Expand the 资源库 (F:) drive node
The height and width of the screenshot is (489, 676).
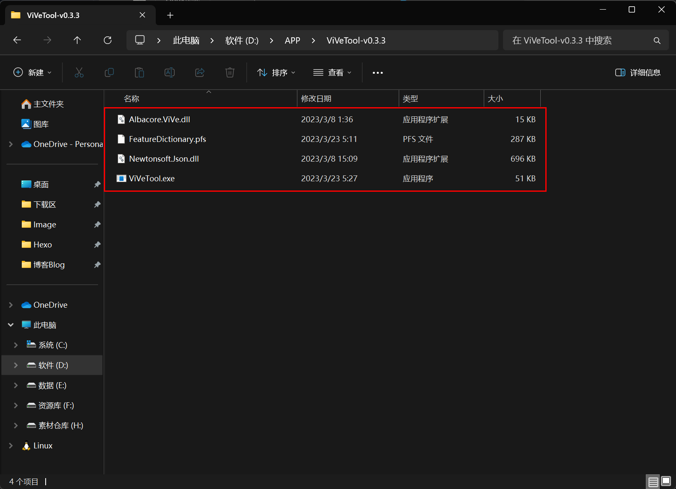click(16, 405)
